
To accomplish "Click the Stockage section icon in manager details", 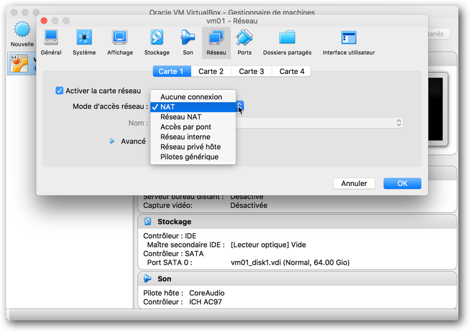I will [148, 222].
